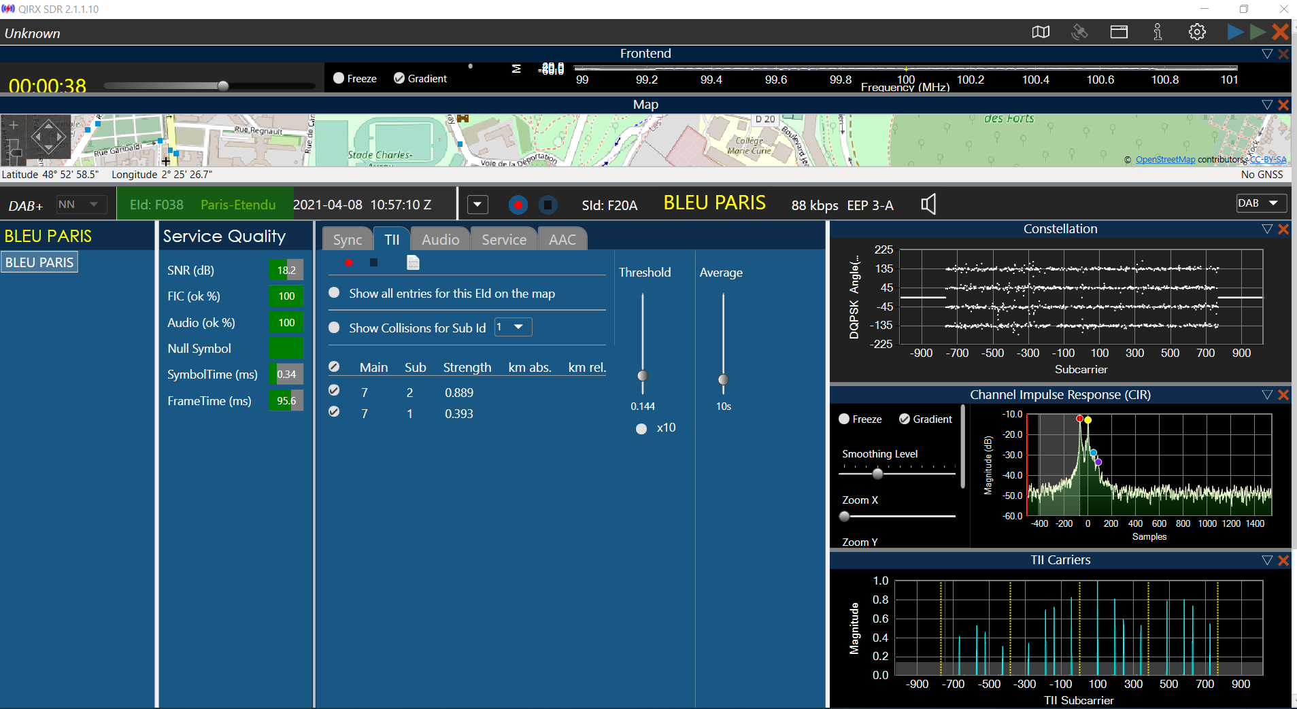Click the orange X stop icon in top toolbar
Viewport: 1297px width, 709px height.
[x=1280, y=32]
